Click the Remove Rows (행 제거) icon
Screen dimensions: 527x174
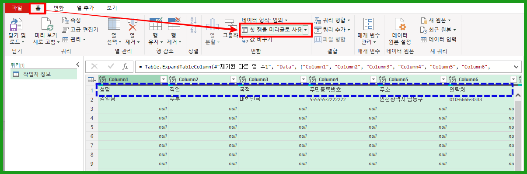(x=174, y=24)
